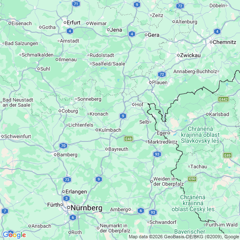Click the A73 highway shield above Erlangen
The image size is (240, 240).
[67, 180]
